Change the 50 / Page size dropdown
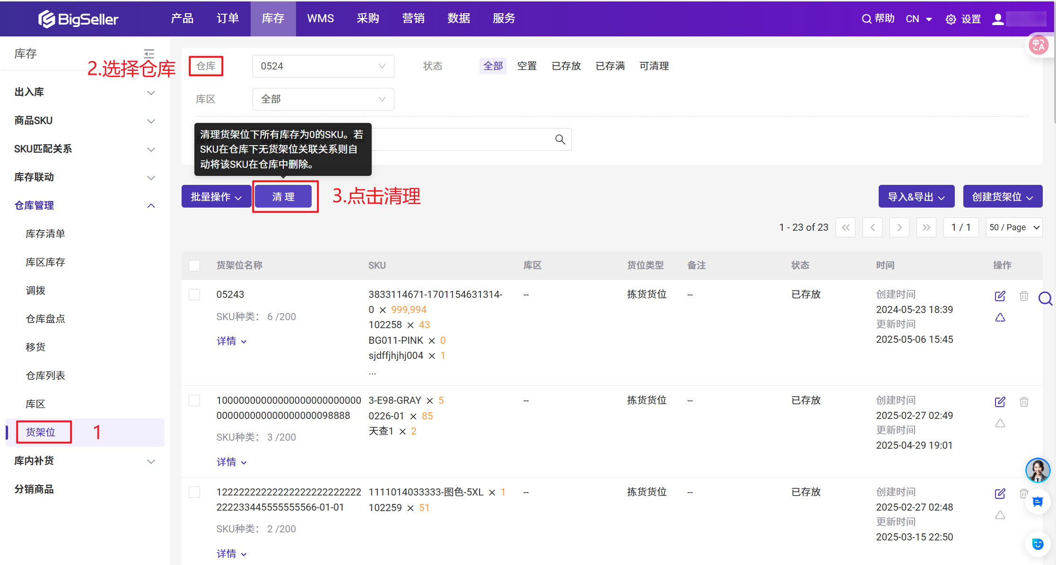 1014,227
